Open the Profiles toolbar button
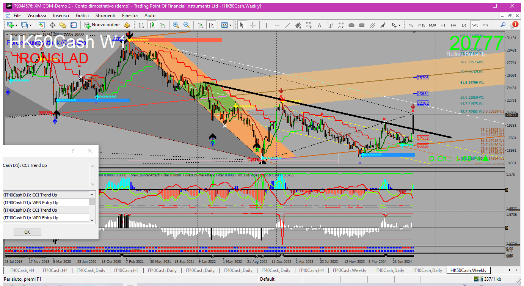 click(25, 25)
